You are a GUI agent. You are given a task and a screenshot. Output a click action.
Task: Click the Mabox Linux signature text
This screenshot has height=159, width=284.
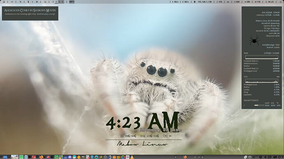tap(142, 144)
